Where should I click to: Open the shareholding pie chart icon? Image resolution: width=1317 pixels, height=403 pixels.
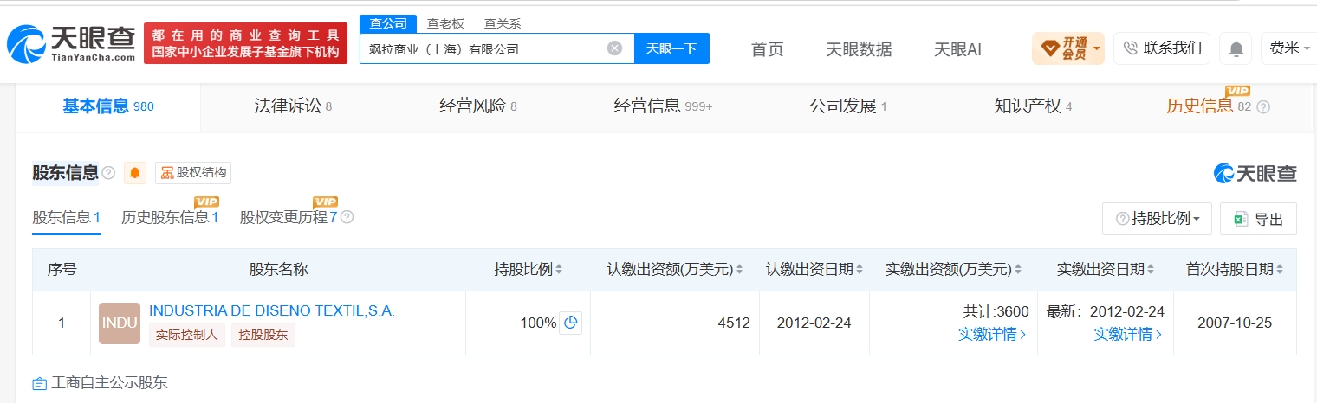click(570, 323)
